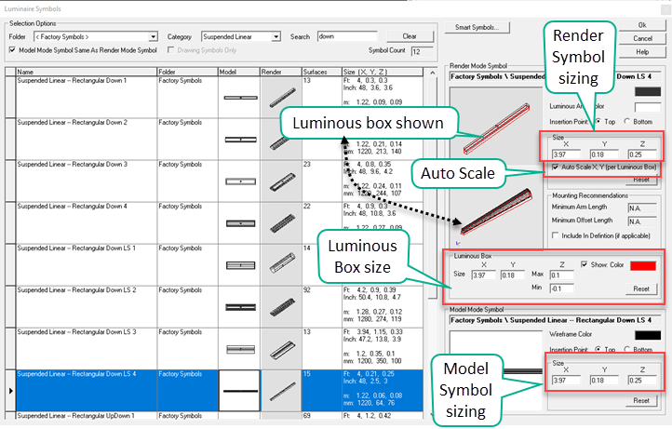The width and height of the screenshot is (672, 429).
Task: Toggle Auto Scale X, Y per Luminous Box
Action: tap(556, 167)
